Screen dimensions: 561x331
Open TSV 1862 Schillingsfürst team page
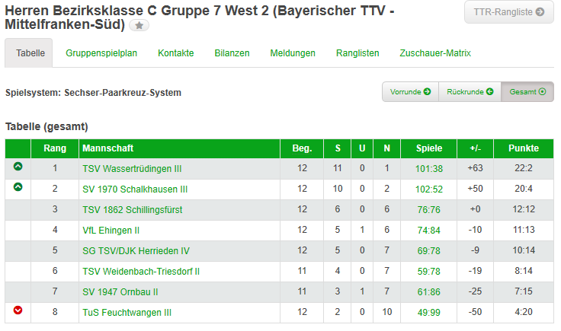[133, 210]
